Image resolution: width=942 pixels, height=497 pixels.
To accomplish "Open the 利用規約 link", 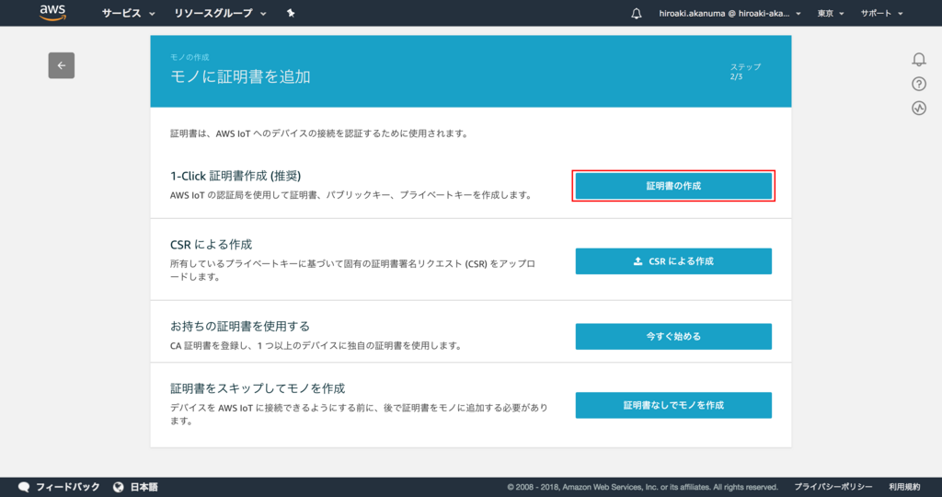I will 904,487.
